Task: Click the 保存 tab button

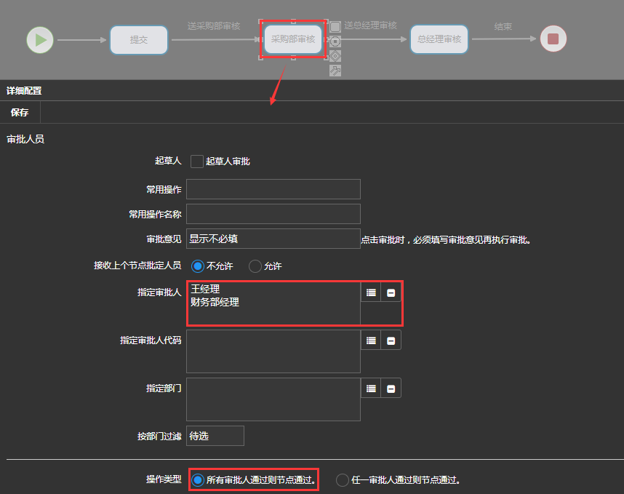Action: click(x=20, y=113)
